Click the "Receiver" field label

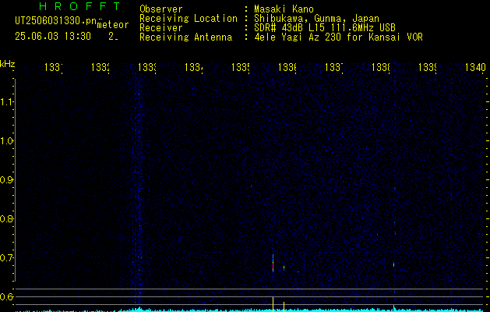(x=161, y=28)
